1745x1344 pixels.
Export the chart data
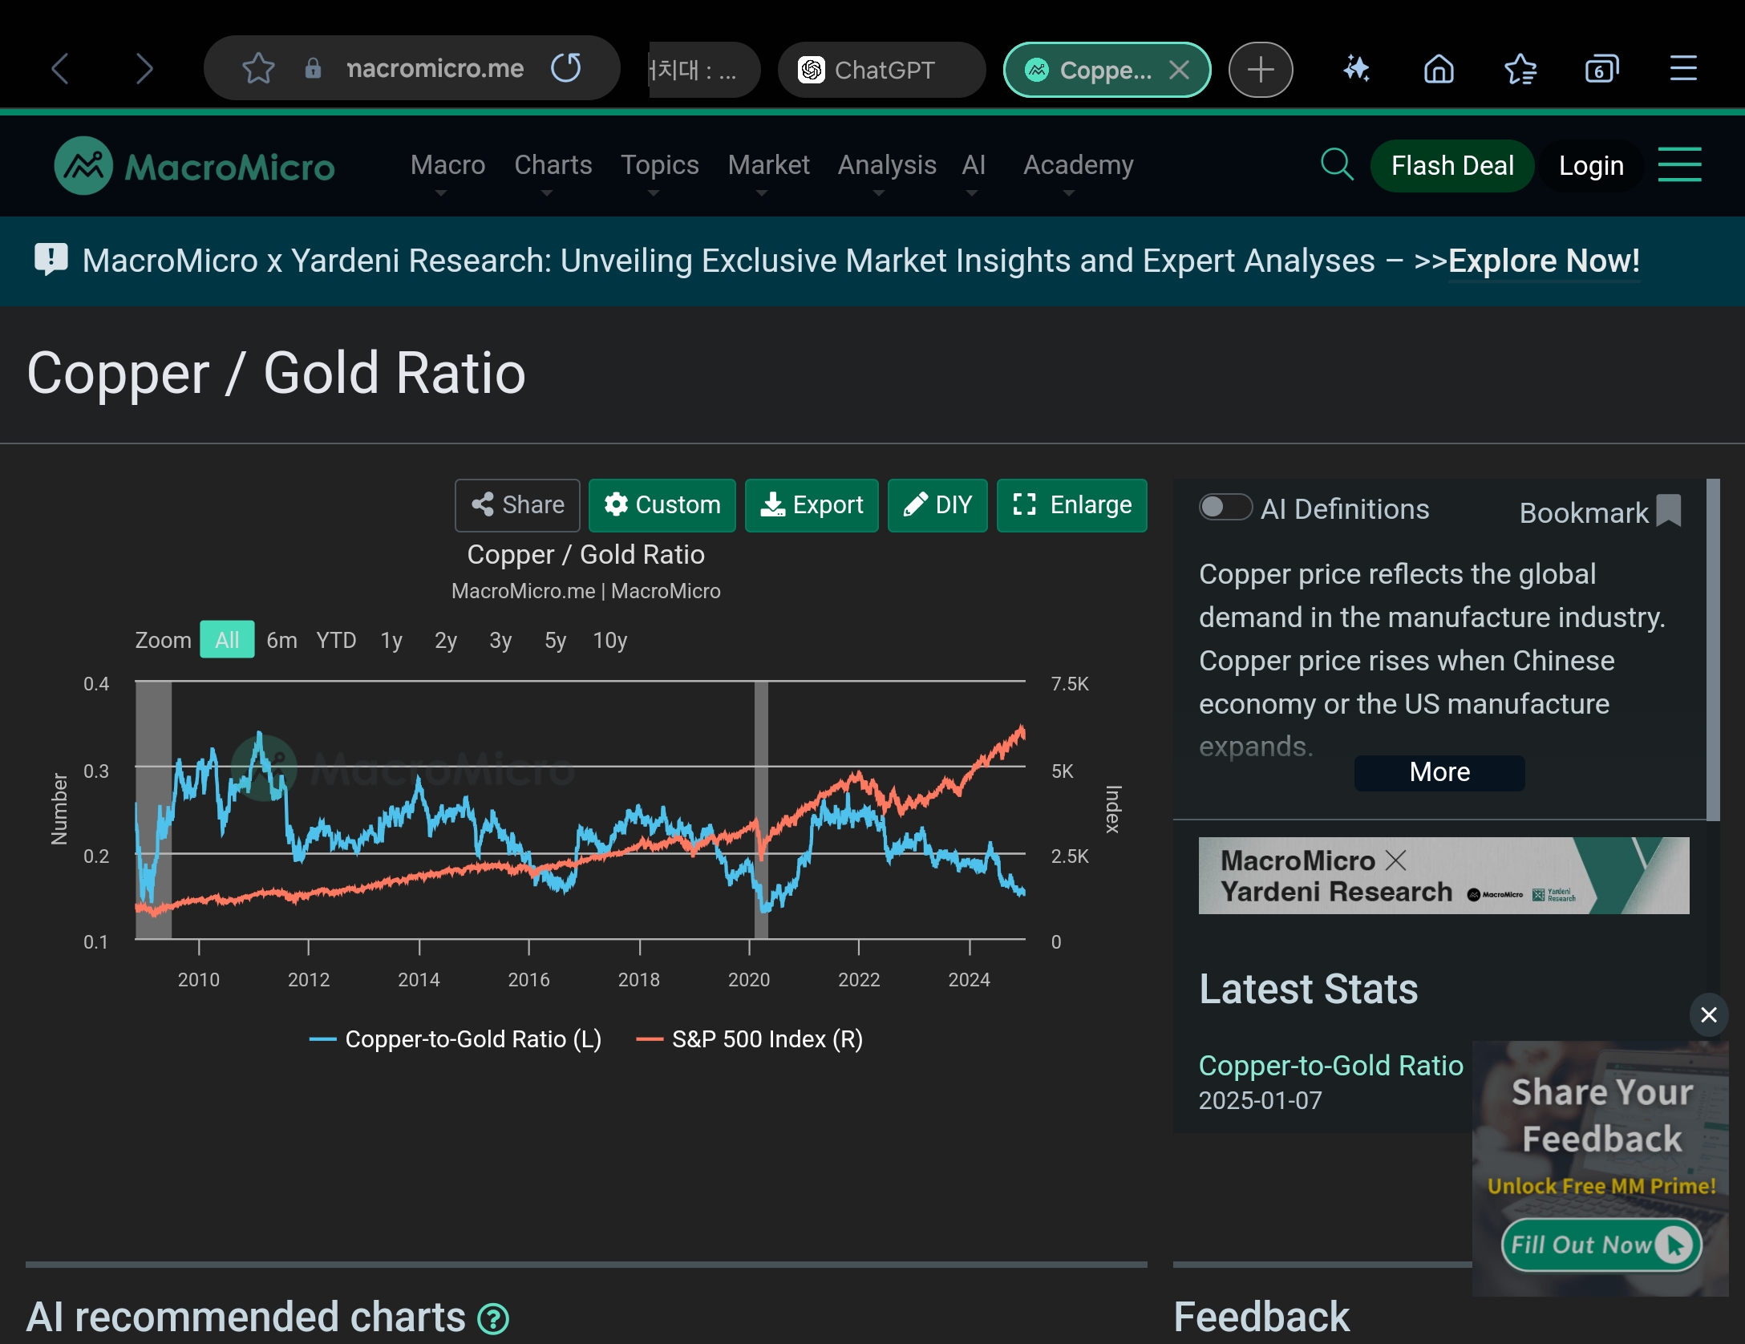point(812,505)
